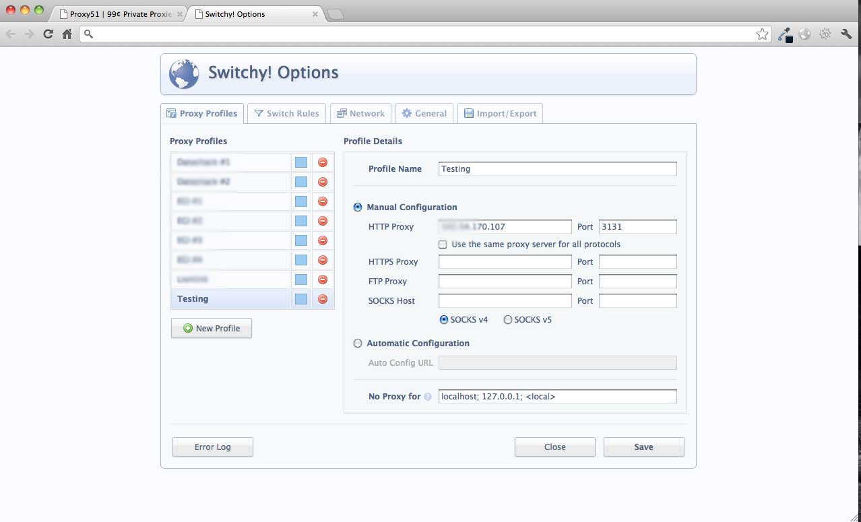Viewport: 861px width, 522px height.
Task: Create a New Profile
Action: (211, 328)
